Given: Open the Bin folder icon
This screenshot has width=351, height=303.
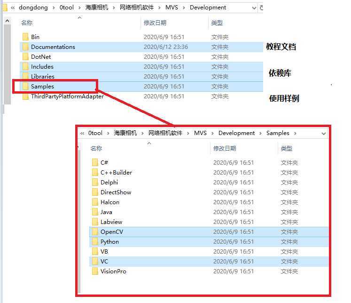Looking at the screenshot, I should point(25,37).
